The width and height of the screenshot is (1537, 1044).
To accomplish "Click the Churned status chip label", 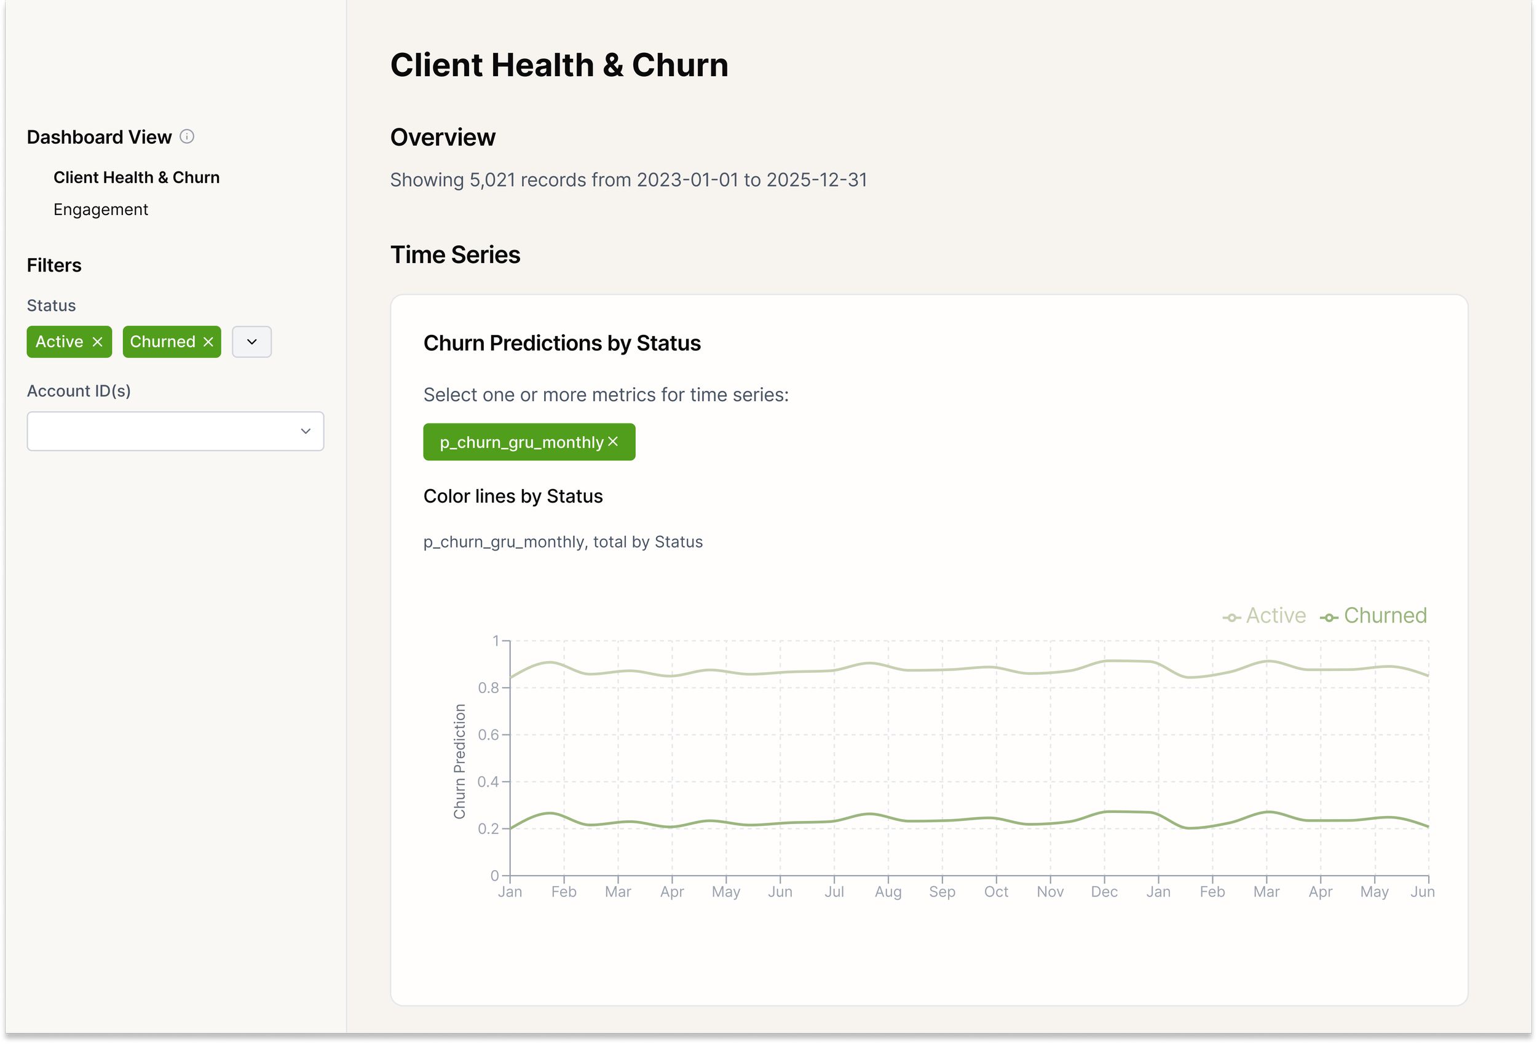I will tap(163, 342).
